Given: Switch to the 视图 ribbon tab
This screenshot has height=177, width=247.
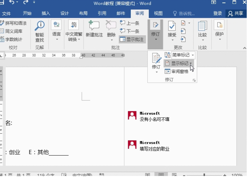Looking at the screenshot, I should click(158, 13).
